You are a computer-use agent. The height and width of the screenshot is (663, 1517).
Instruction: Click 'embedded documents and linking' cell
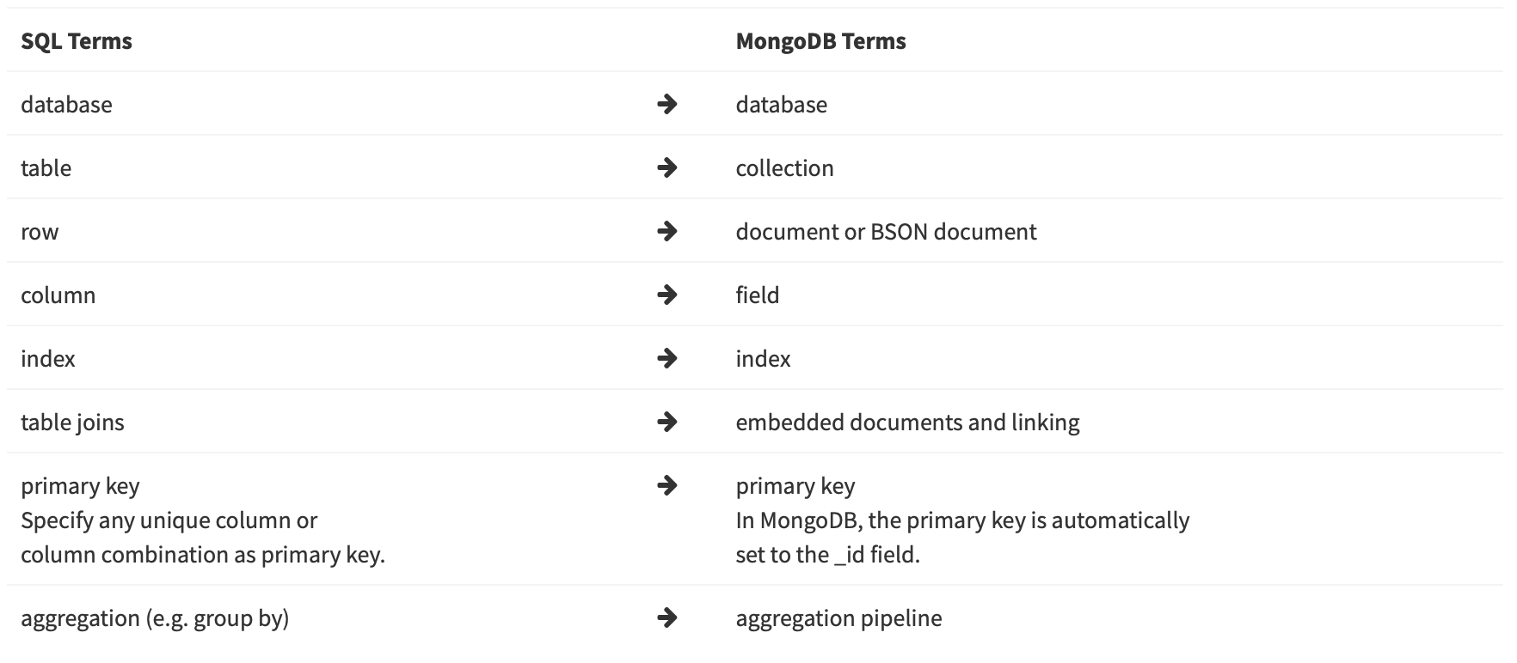point(907,422)
